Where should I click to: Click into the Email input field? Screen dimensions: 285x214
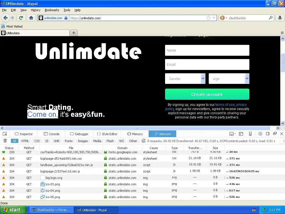(x=207, y=64)
